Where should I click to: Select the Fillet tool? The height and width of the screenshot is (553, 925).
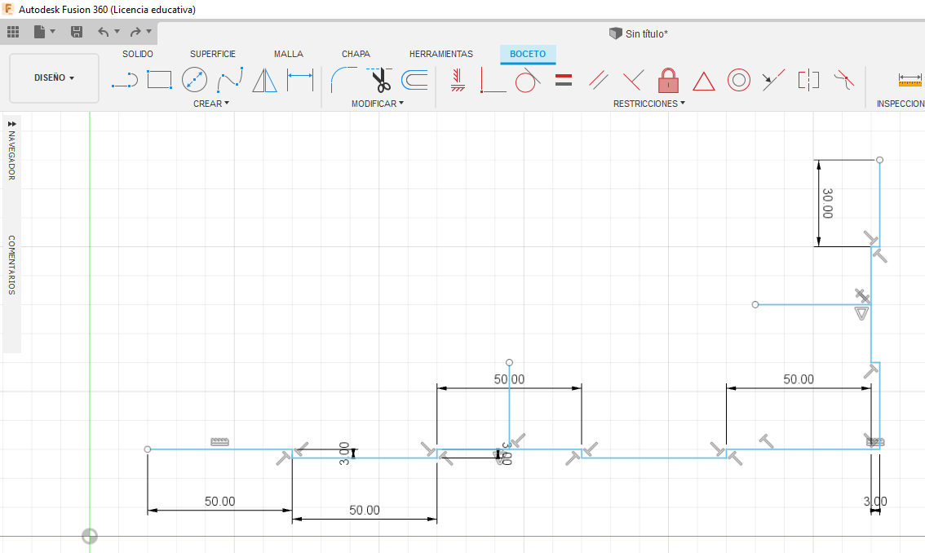[x=344, y=80]
